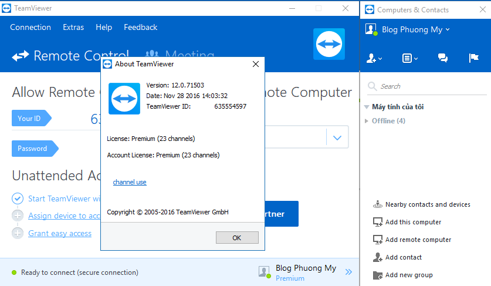Click the build date Nov 28 2016 text
The height and width of the screenshot is (286, 491).
(187, 96)
